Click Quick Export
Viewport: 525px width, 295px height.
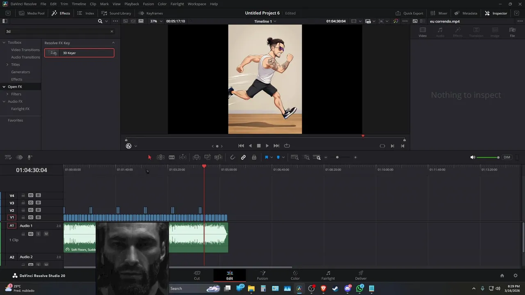tap(409, 13)
